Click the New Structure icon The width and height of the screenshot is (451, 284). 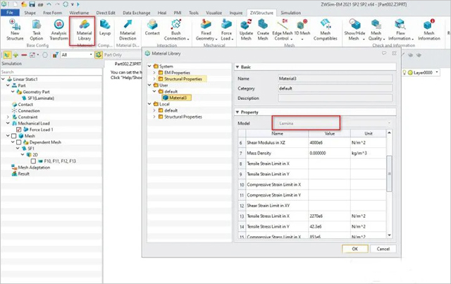point(16,28)
